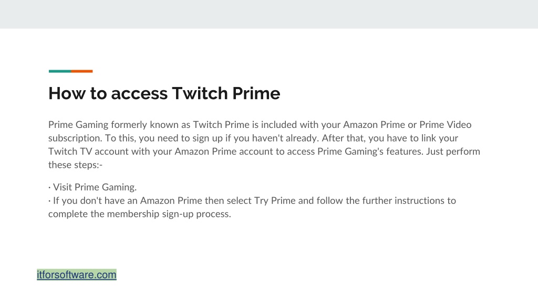538x302 pixels.
Task: Click the gray header band at the top
Action: coord(269,14)
